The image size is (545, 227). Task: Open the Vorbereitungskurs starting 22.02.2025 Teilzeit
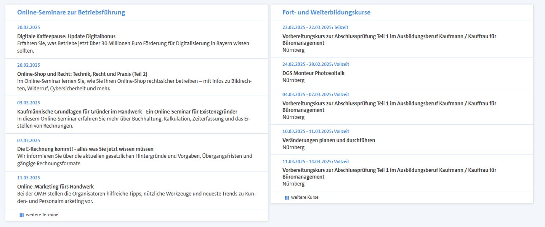coord(389,39)
